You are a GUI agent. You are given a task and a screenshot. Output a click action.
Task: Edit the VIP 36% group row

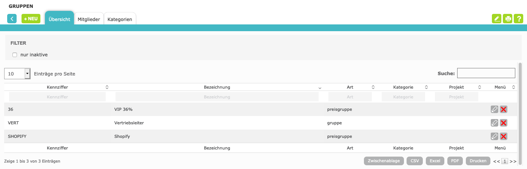495,109
